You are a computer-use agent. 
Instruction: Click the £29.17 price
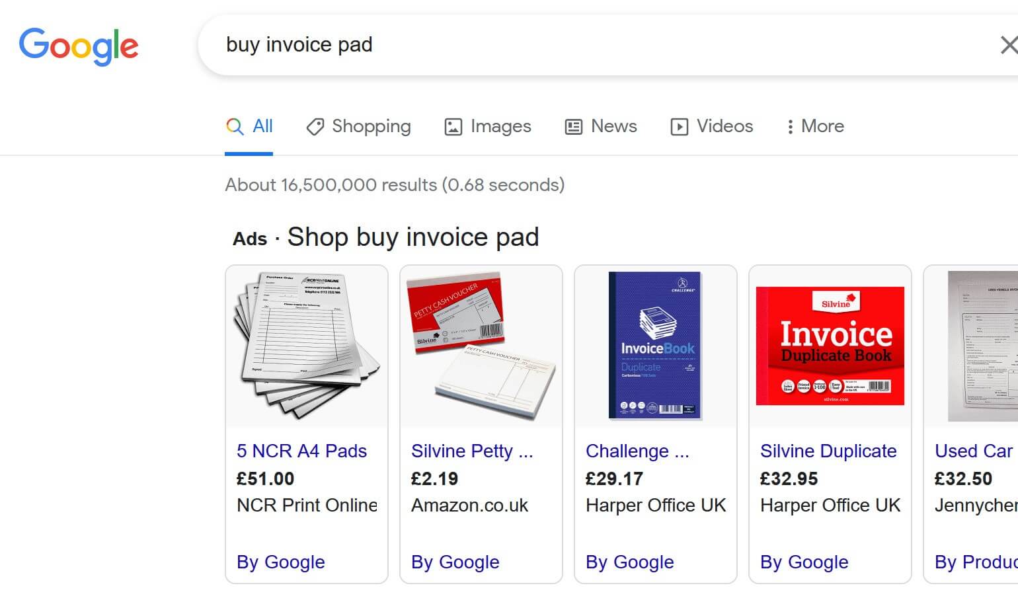click(614, 478)
